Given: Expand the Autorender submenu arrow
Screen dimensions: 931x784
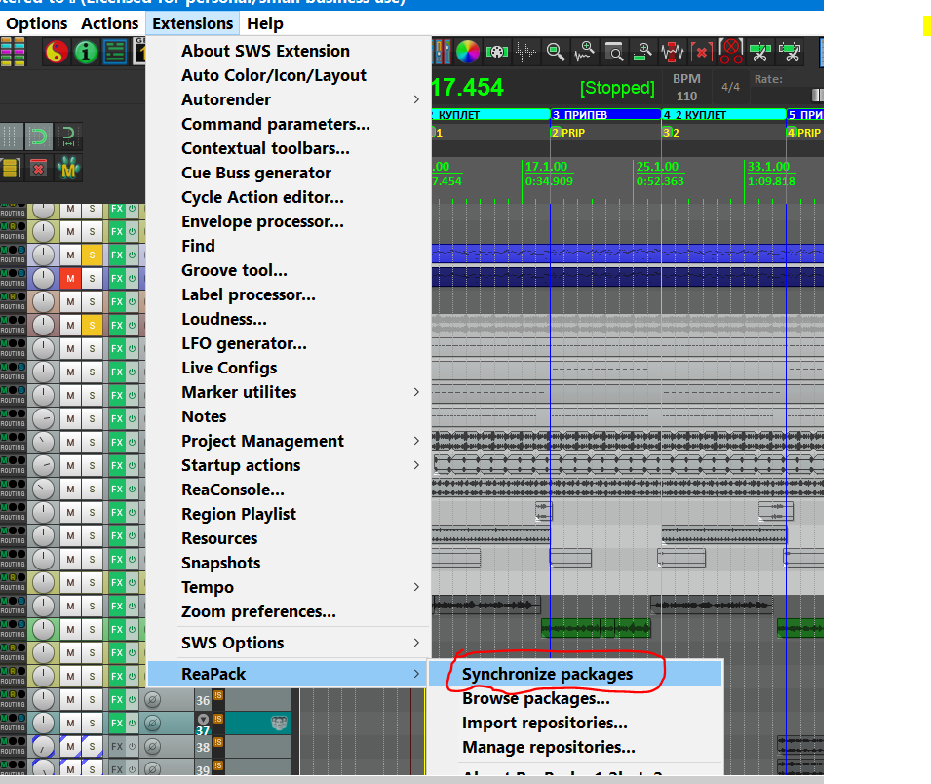Looking at the screenshot, I should point(416,99).
